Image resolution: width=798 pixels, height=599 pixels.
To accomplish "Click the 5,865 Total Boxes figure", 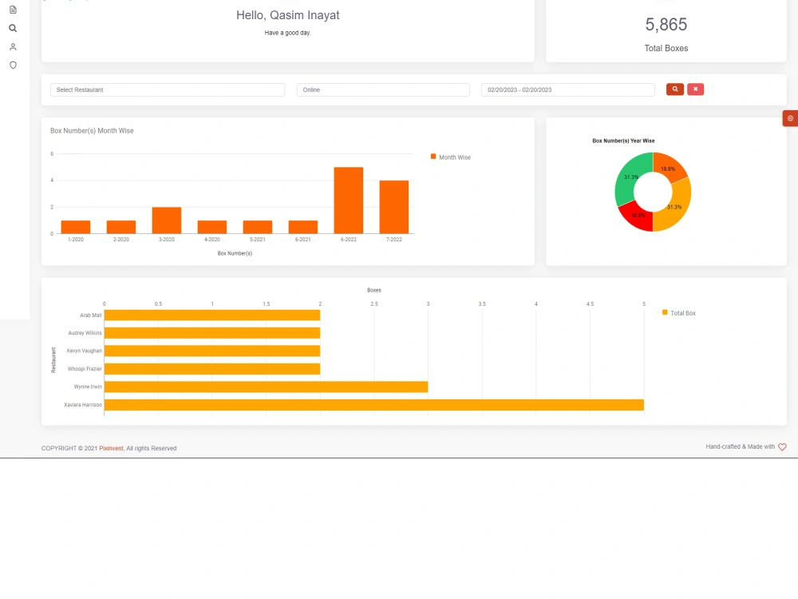I will [x=666, y=25].
